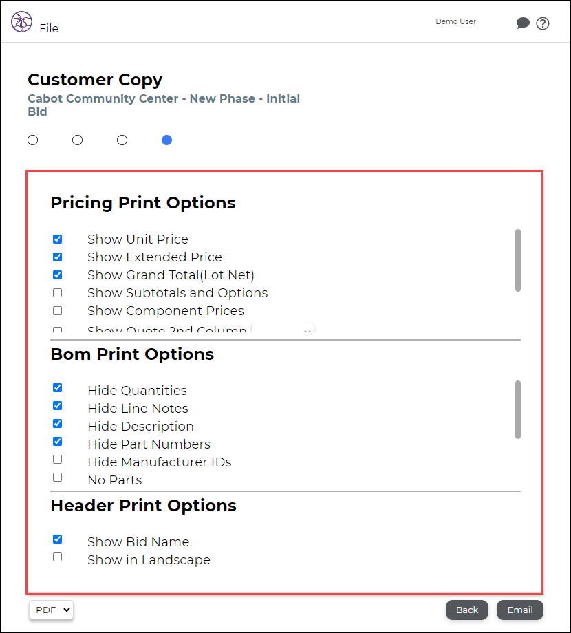Click the Show in Landscape label
571x633 pixels.
click(149, 560)
